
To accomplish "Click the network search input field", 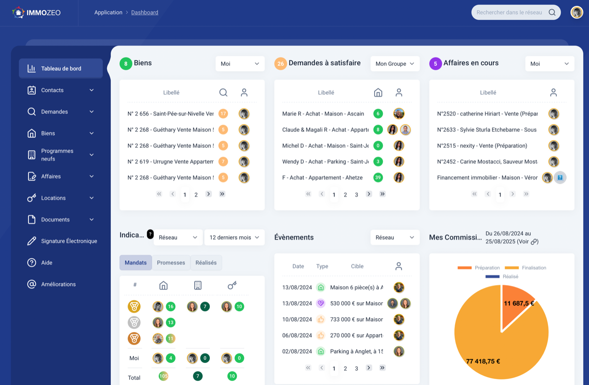I will pos(511,12).
